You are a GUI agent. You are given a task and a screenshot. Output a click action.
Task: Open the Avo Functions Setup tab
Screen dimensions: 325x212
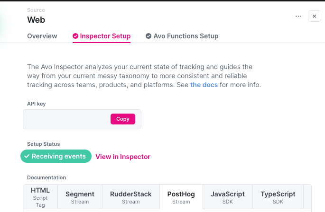pos(186,36)
